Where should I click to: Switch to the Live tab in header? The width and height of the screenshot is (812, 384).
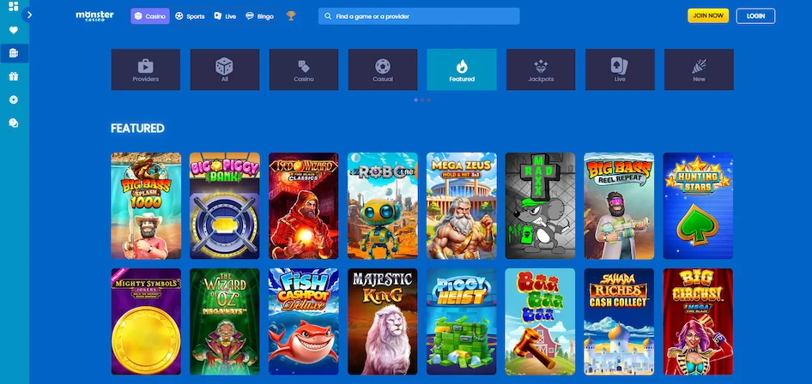(225, 16)
